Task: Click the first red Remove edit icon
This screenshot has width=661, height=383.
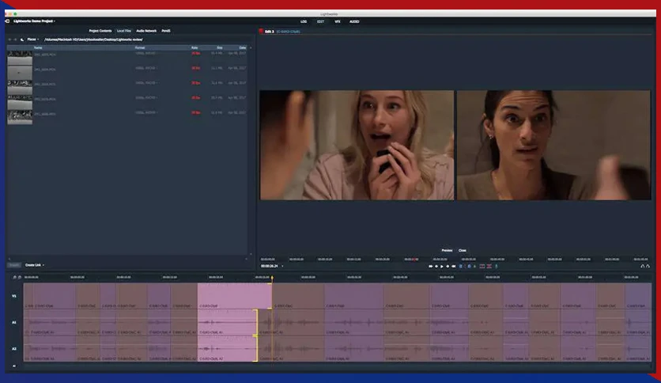Action: (x=482, y=266)
